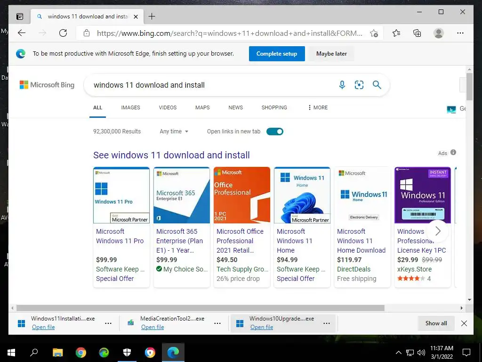
Task: Select the ALL results tab
Action: click(x=97, y=107)
